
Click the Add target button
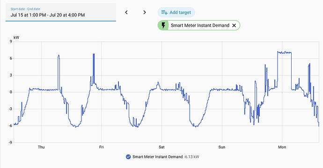[x=176, y=13]
